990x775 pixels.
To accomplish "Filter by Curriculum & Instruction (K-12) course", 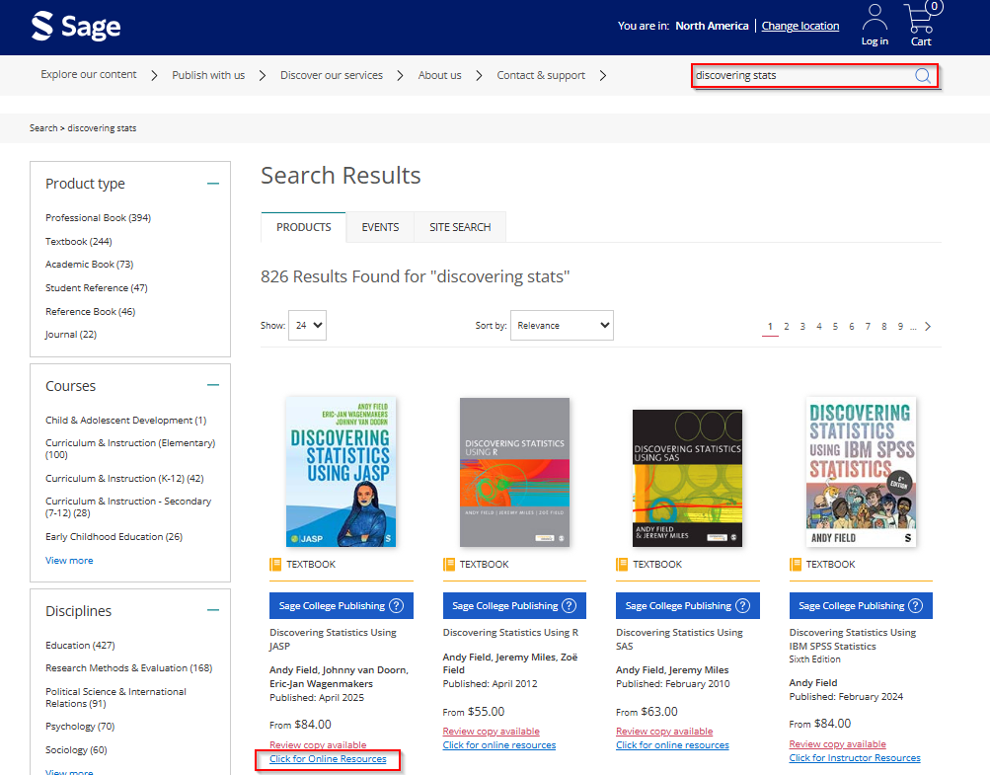I will pyautogui.click(x=124, y=478).
